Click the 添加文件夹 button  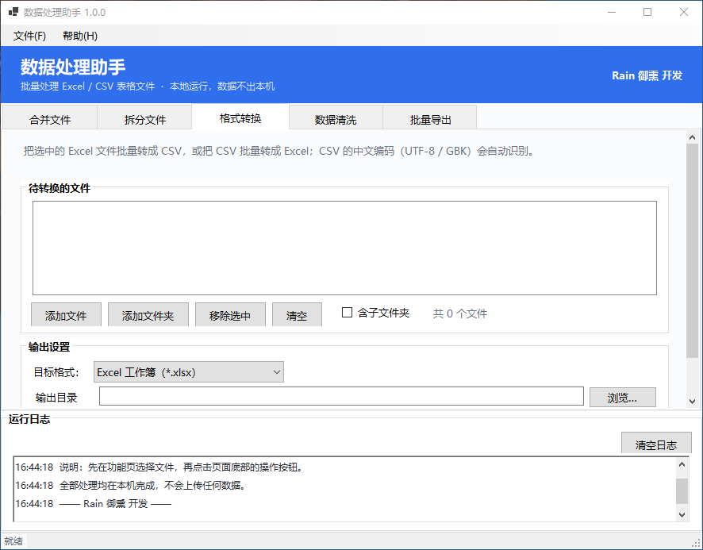(x=148, y=315)
